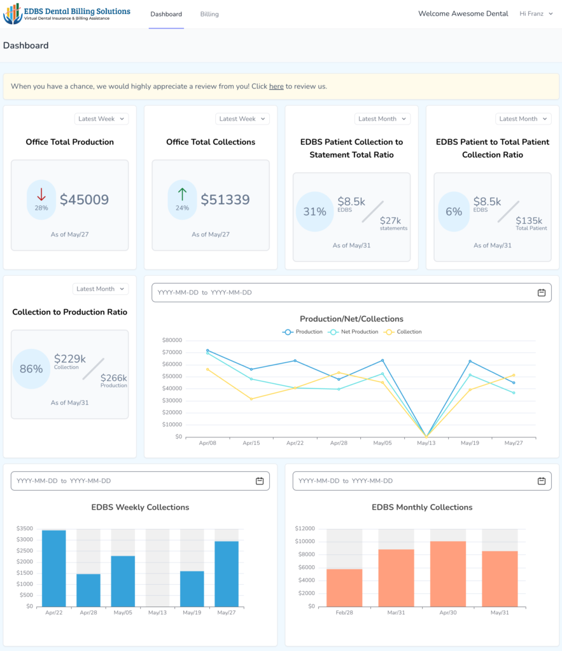
Task: Open Latest Month dropdown for Total Patient Collection Ratio
Action: click(x=523, y=119)
